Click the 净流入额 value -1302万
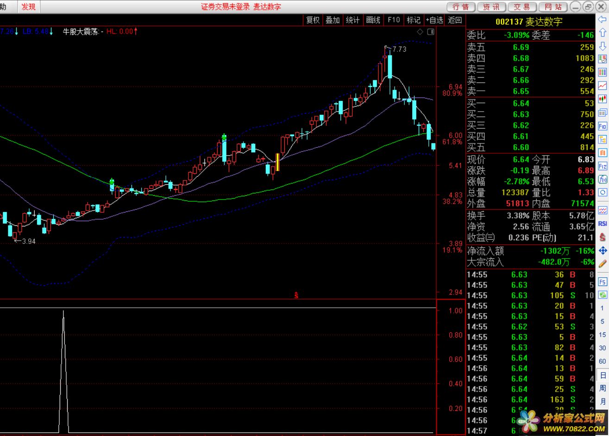Image resolution: width=609 pixels, height=436 pixels. pos(556,251)
